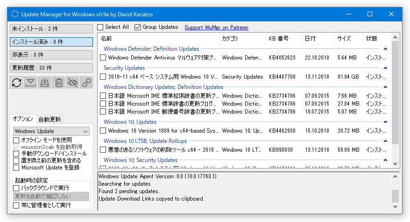This screenshot has height=222, width=410.
Task: Sort by 名前 column header
Action: [159, 39]
